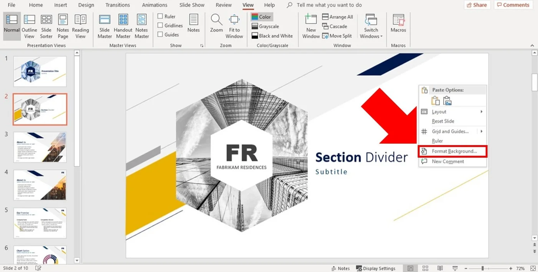Image resolution: width=538 pixels, height=272 pixels.
Task: Open the Zoom dialog
Action: [x=216, y=23]
